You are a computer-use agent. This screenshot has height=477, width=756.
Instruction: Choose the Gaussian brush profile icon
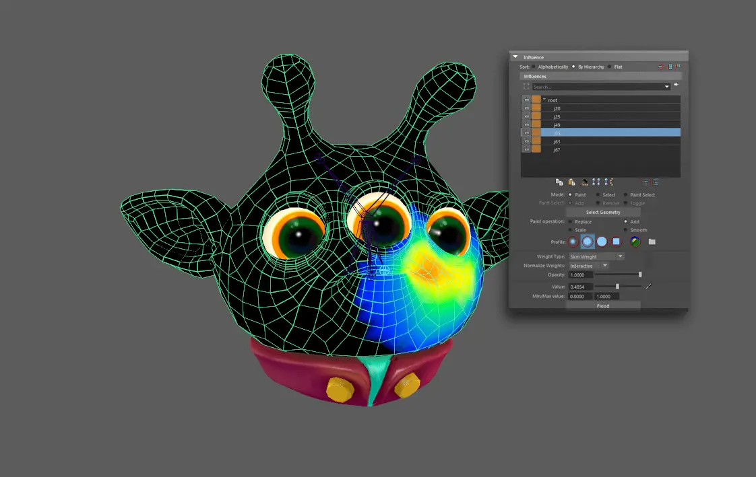[x=573, y=242]
